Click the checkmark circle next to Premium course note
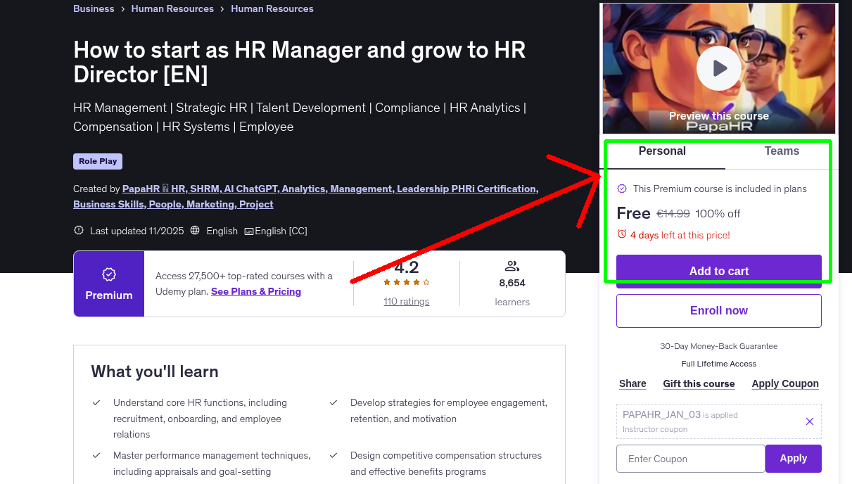 point(622,189)
